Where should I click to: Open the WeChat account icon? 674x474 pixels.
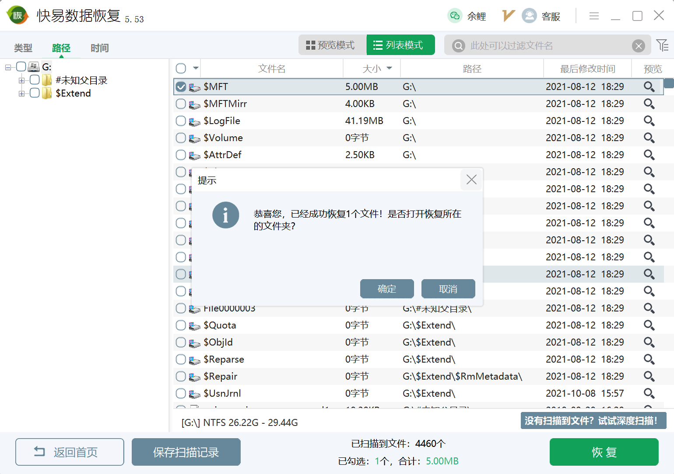[x=455, y=16]
